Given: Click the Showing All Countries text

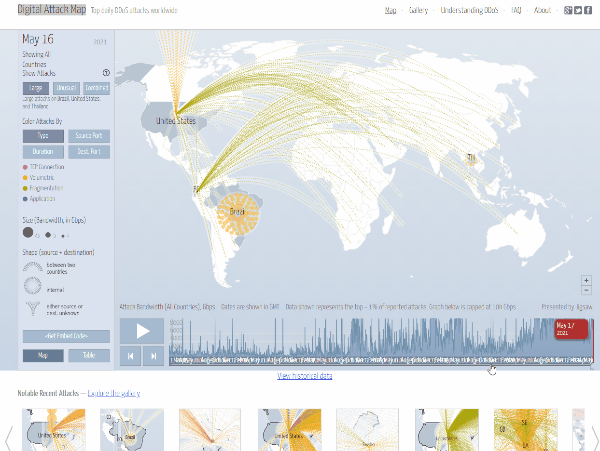Looking at the screenshot, I should [x=36, y=59].
